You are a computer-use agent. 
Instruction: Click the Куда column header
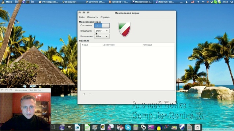click(91, 45)
